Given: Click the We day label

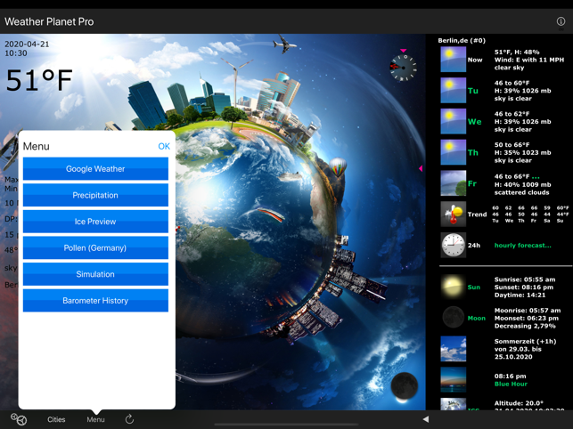Looking at the screenshot, I should pyautogui.click(x=474, y=122).
